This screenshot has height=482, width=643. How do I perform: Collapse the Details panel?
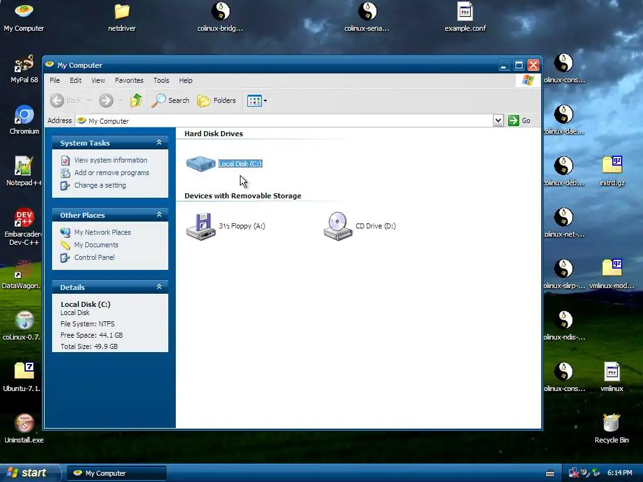coord(159,287)
